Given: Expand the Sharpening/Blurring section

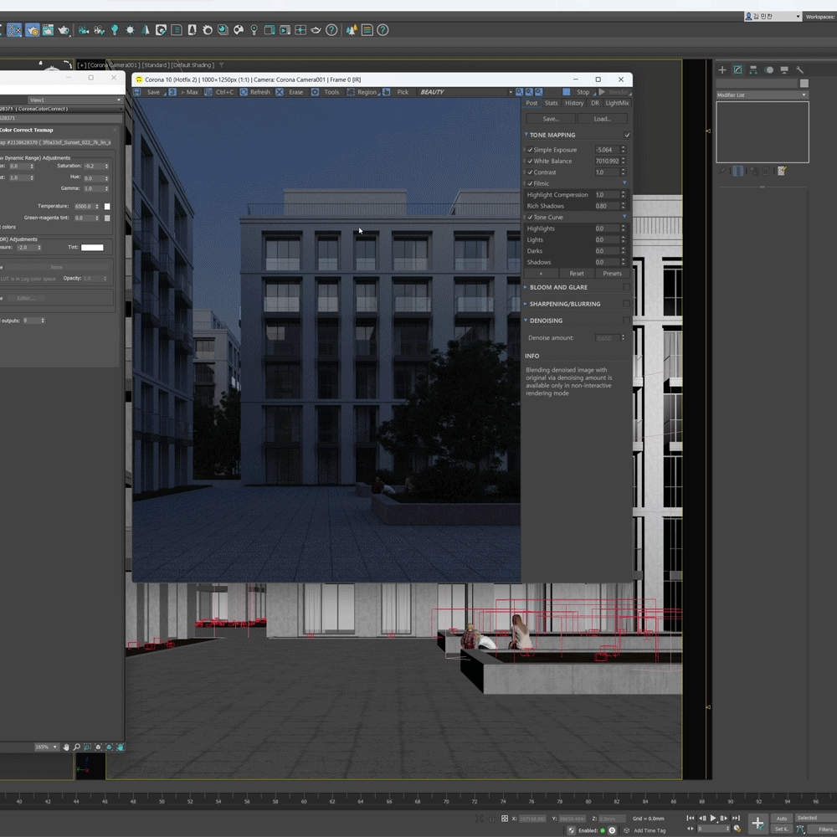Looking at the screenshot, I should [x=565, y=304].
